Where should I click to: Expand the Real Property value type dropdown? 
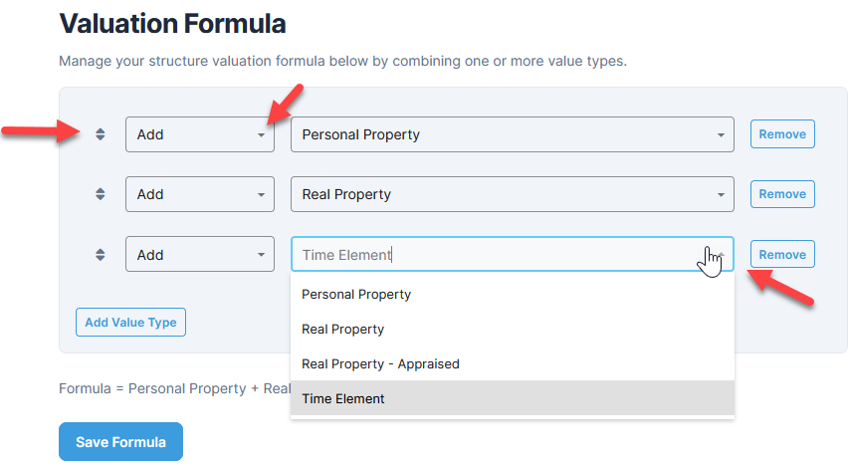coord(513,194)
